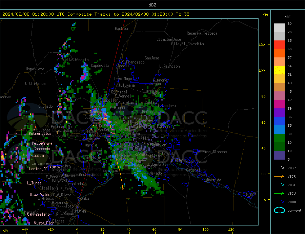Click the Zapata map label

83,199
